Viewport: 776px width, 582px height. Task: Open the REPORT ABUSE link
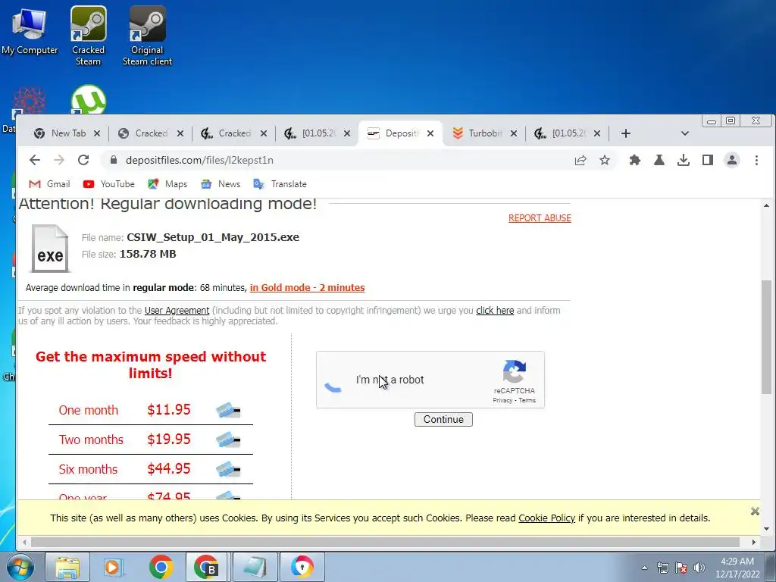pyautogui.click(x=540, y=218)
